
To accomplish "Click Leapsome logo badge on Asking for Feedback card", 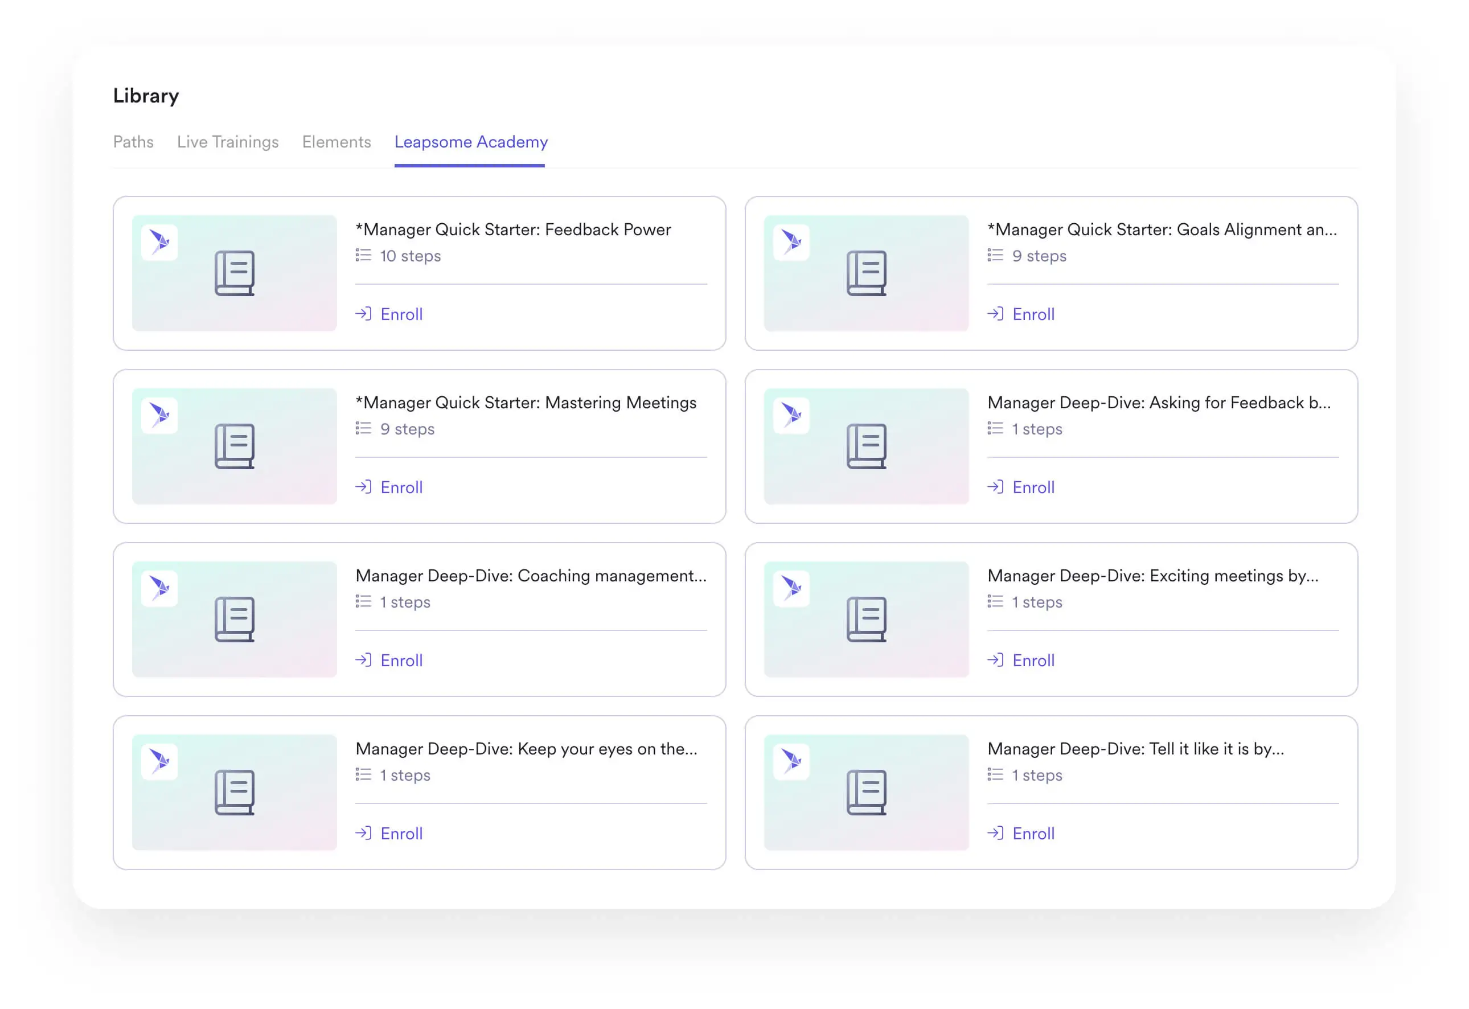I will tap(791, 415).
